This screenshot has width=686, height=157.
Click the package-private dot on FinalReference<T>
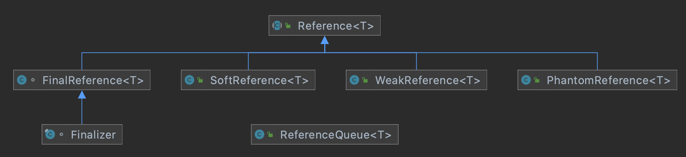tap(33, 80)
